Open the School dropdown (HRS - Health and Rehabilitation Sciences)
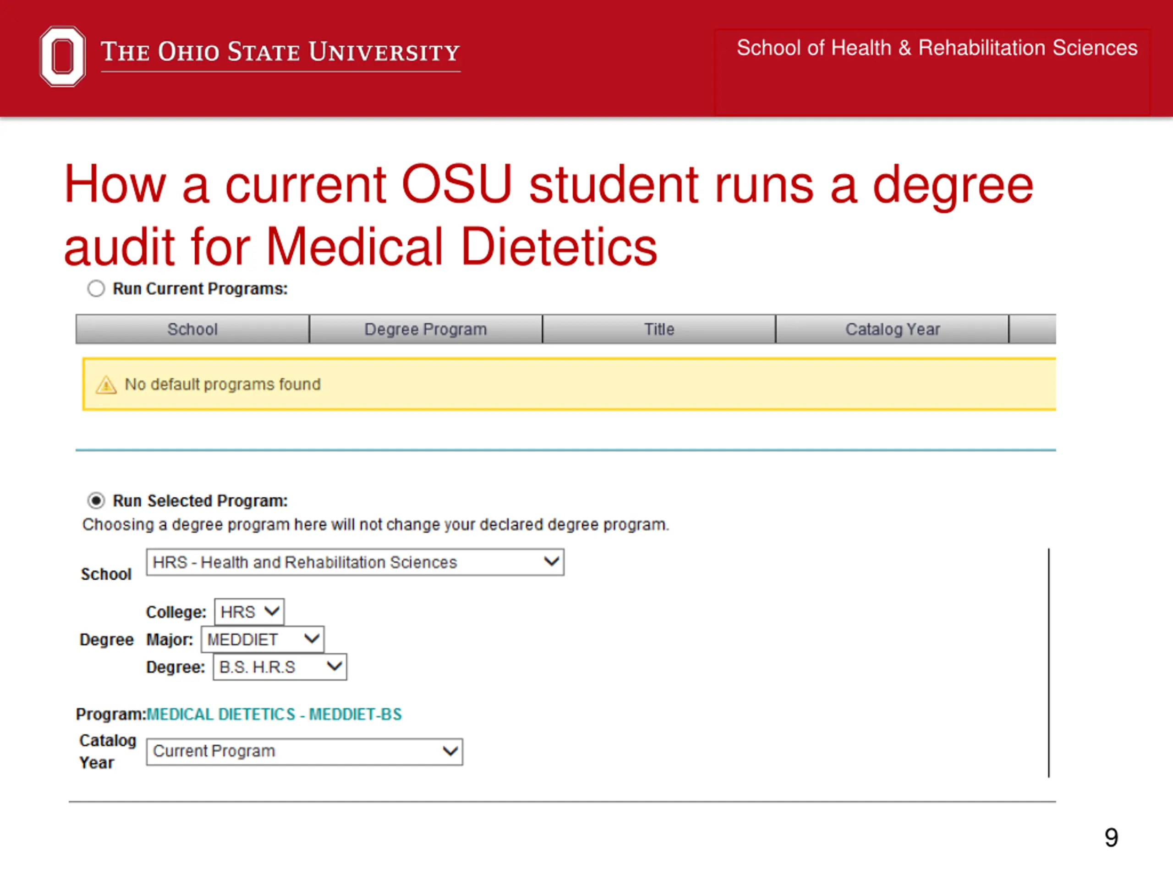This screenshot has width=1173, height=880. click(x=355, y=562)
